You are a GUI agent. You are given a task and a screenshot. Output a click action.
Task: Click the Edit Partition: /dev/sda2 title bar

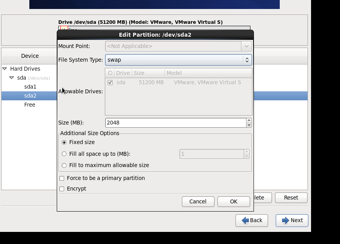point(155,35)
